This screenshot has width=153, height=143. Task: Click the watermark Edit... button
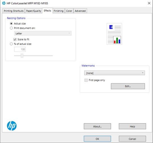128,86
